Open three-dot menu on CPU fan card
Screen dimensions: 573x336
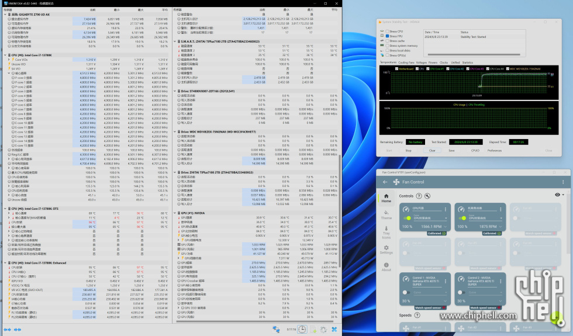(445, 209)
